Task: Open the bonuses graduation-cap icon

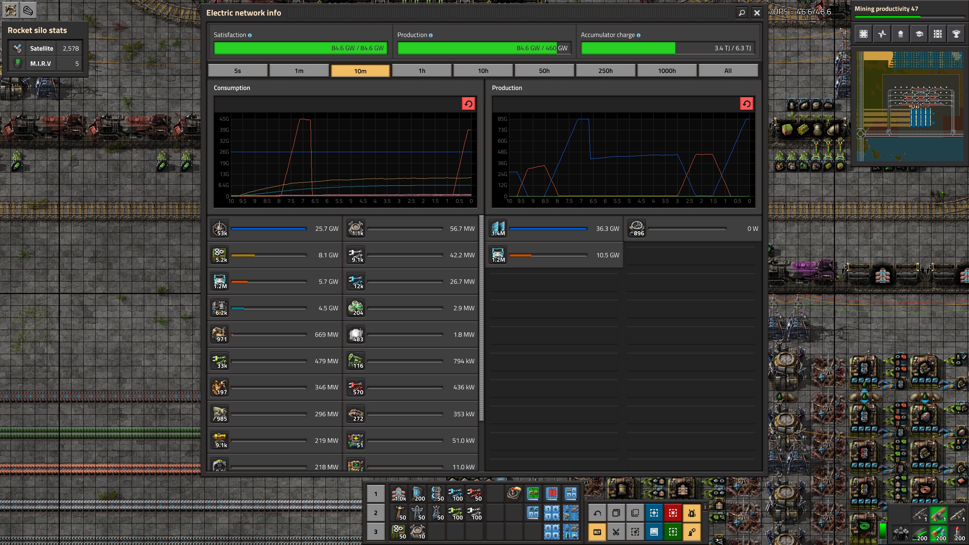Action: point(919,34)
